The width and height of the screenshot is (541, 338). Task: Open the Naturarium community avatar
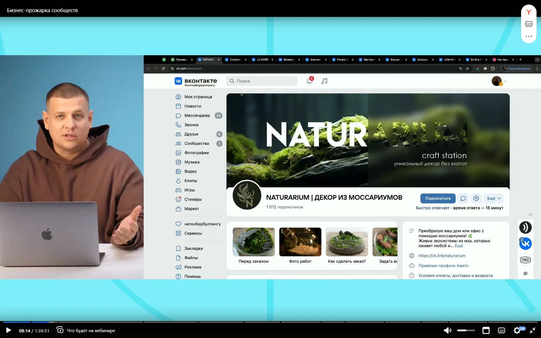247,195
